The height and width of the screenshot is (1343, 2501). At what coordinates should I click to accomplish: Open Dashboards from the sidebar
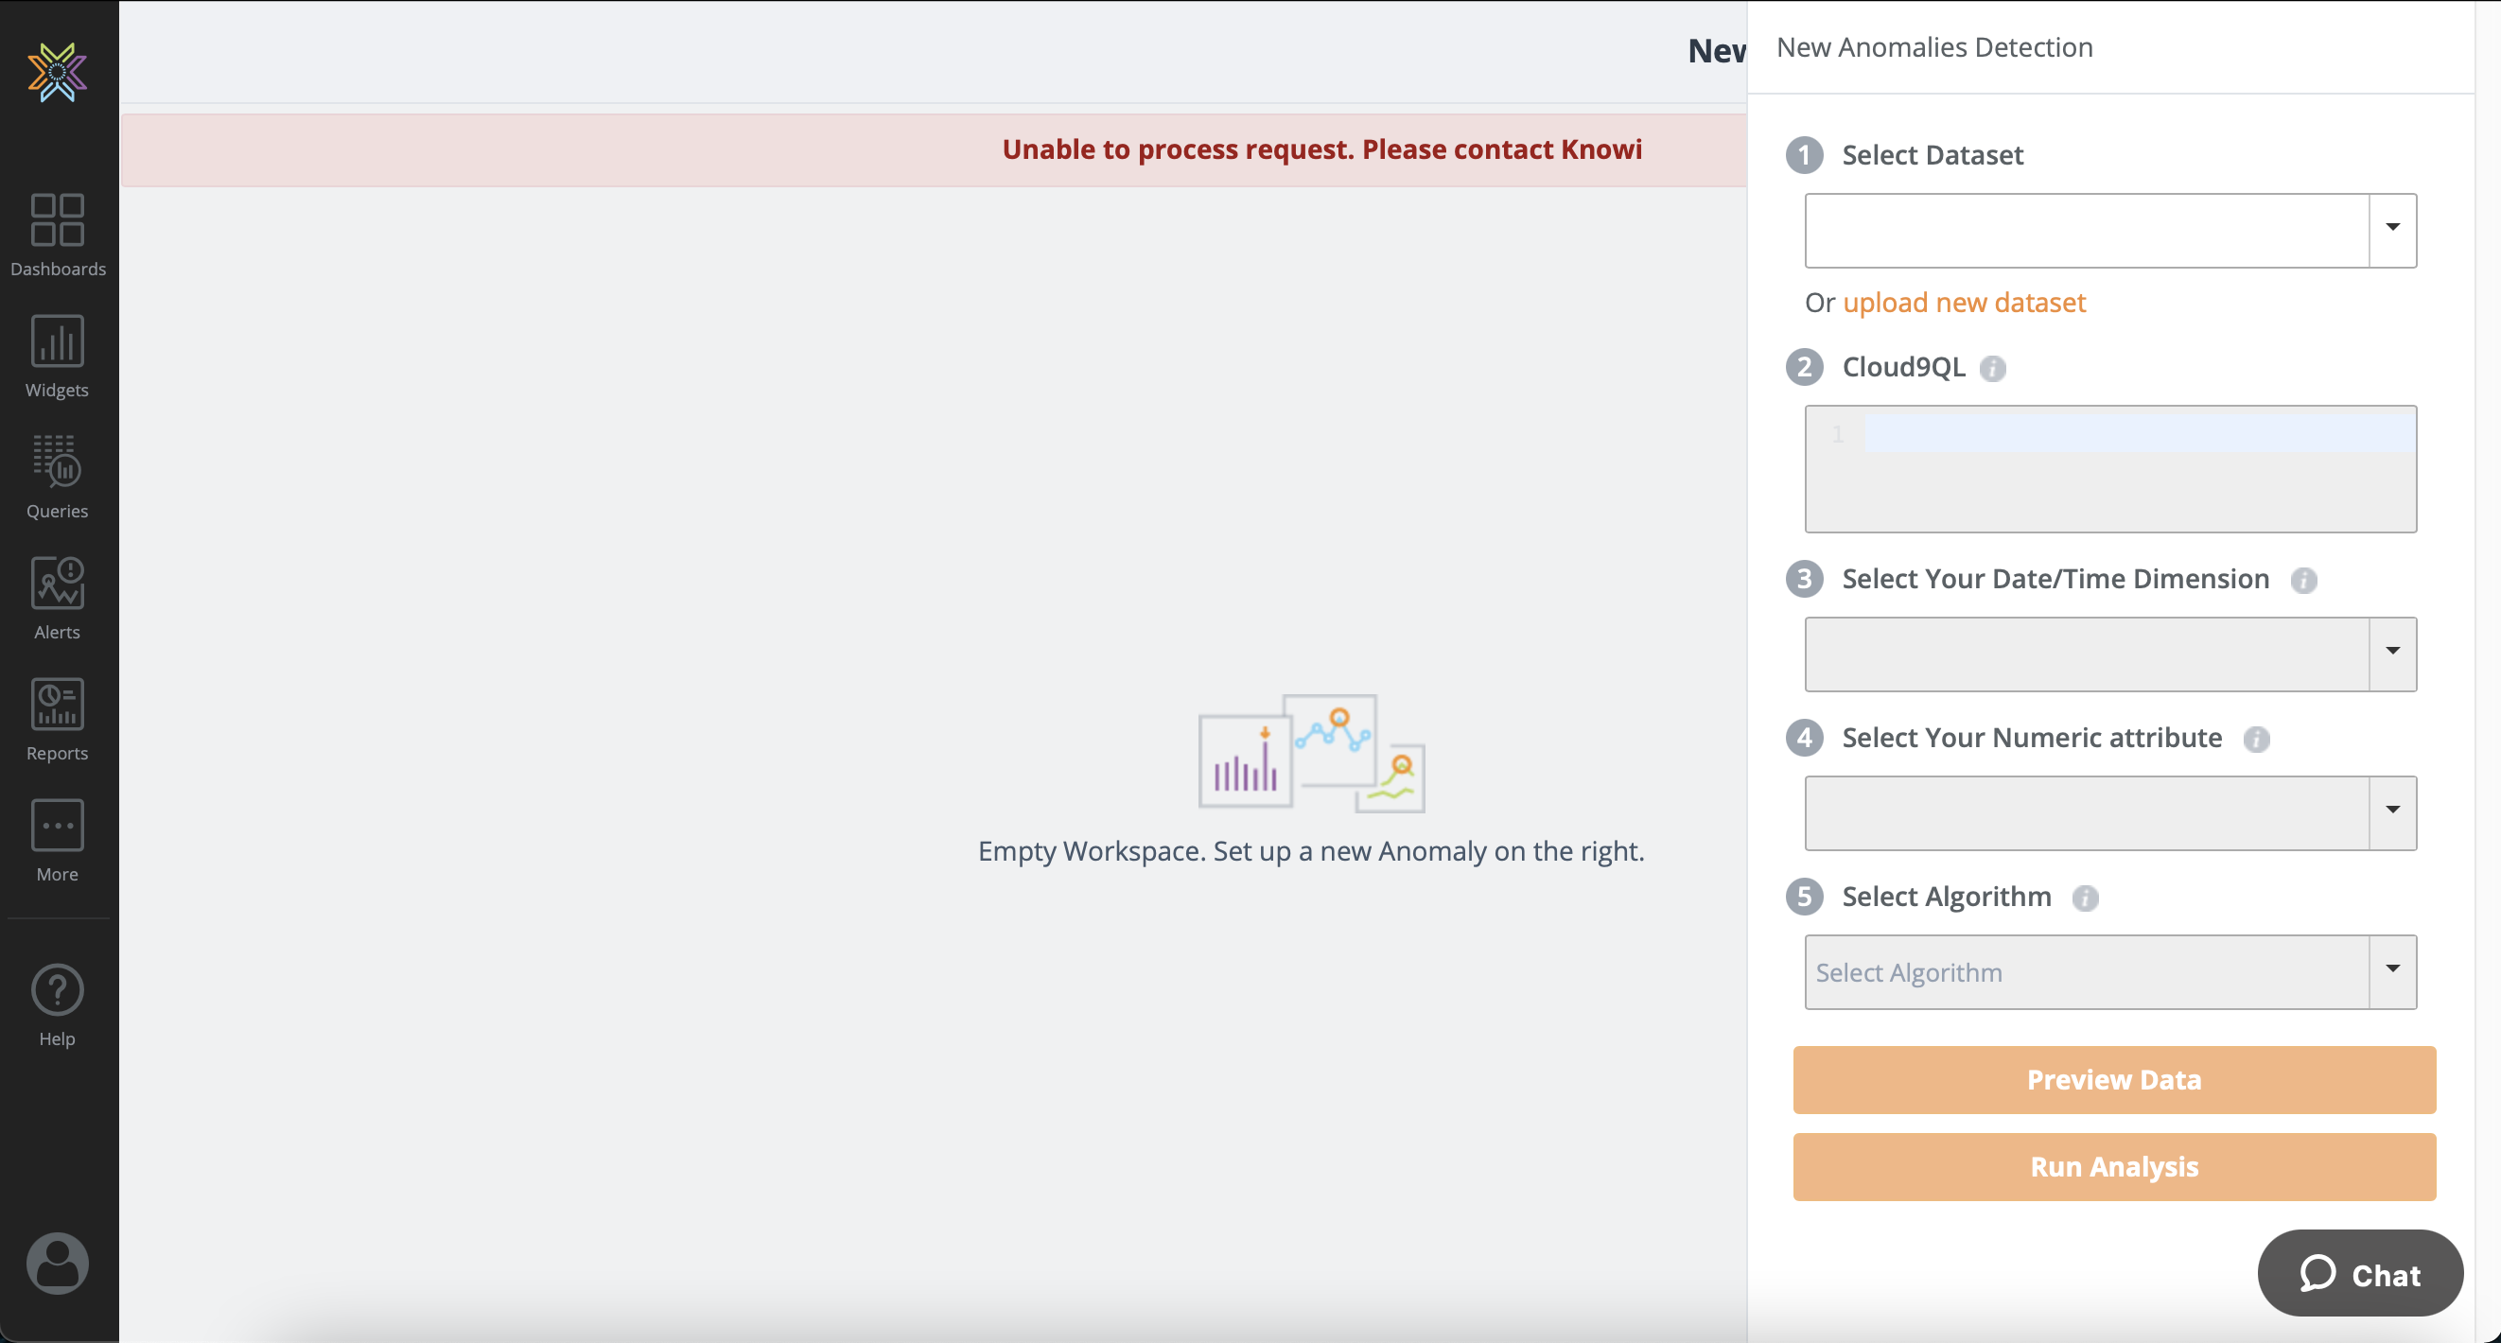pyautogui.click(x=58, y=234)
